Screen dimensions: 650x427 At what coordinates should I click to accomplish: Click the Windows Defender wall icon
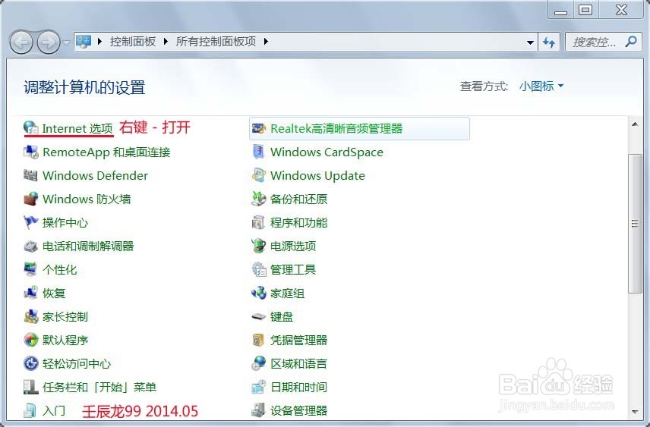tap(30, 176)
